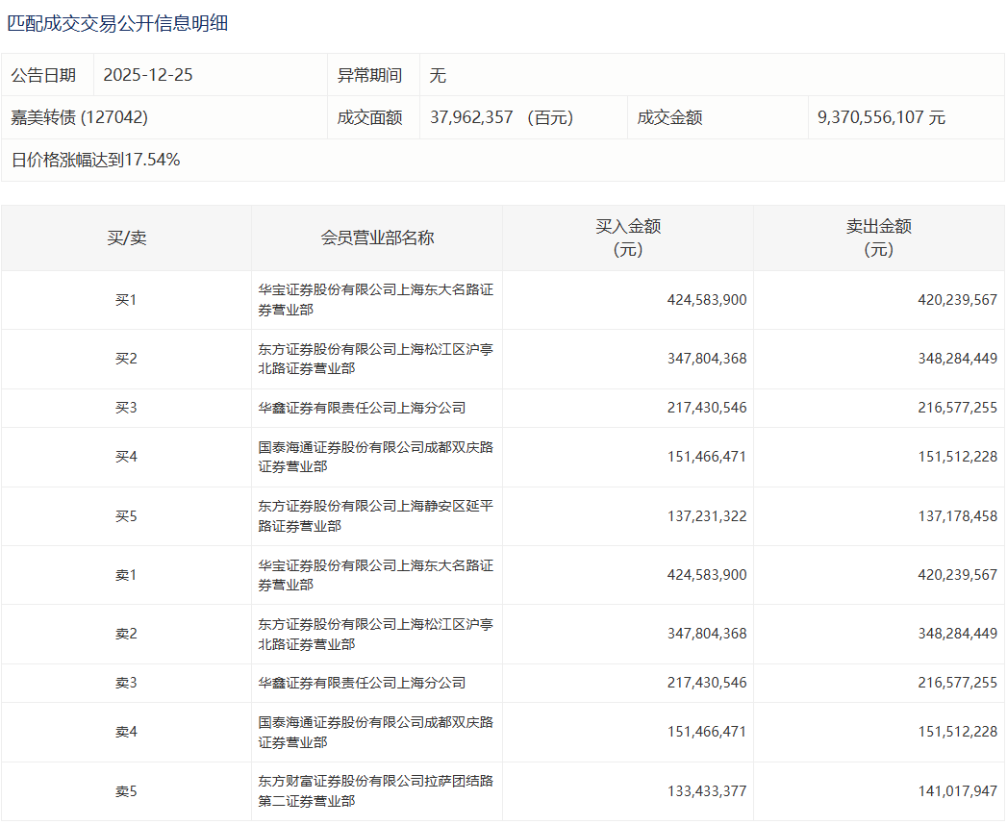Open 华宝证券 branch name in 买1 row
Image resolution: width=1007 pixels, height=825 pixels.
point(375,300)
